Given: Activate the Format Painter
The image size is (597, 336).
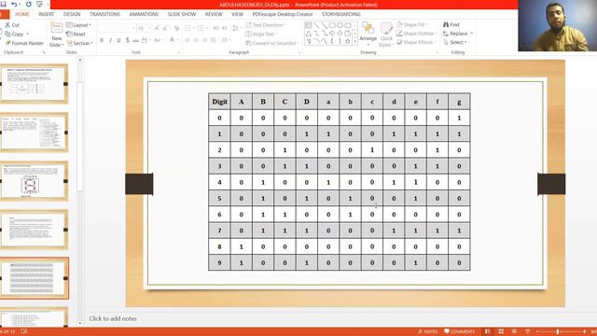Looking at the screenshot, I should tap(24, 43).
